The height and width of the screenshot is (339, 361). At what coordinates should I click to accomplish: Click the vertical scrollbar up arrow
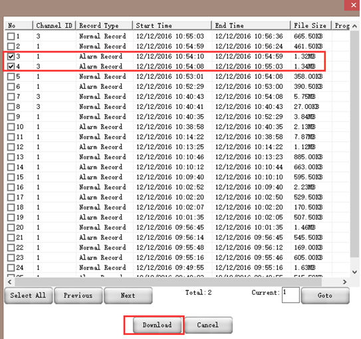(355, 26)
